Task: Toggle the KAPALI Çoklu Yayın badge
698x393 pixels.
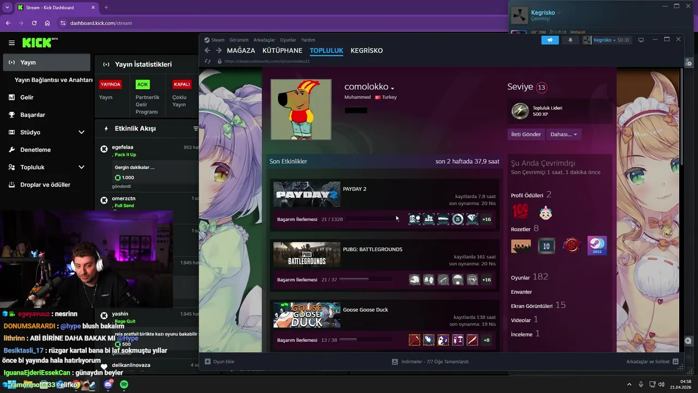Action: [182, 85]
